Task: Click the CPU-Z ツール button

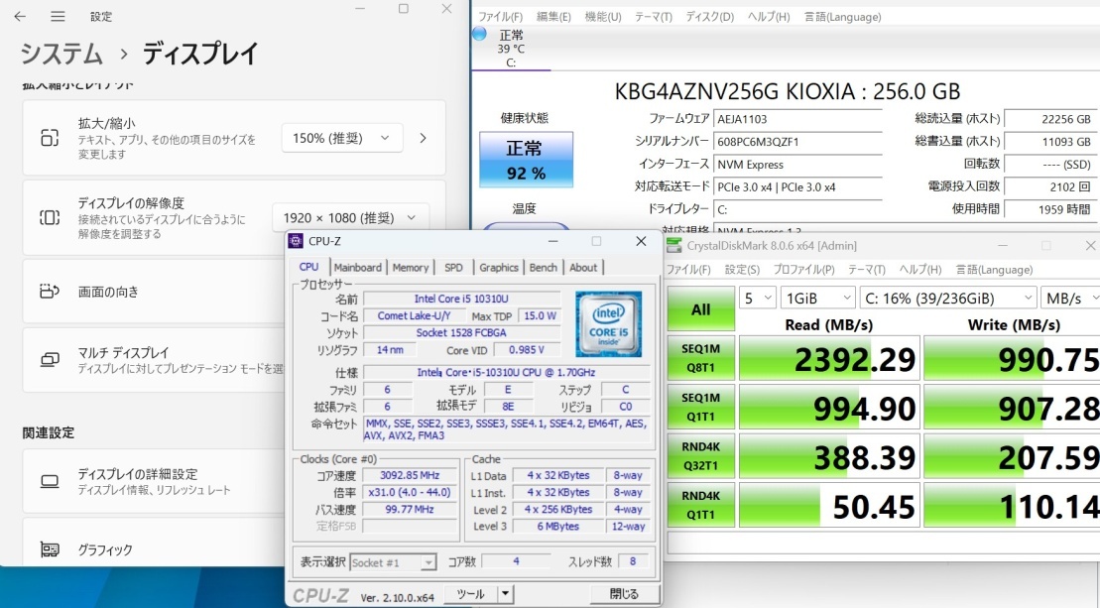Action: click(471, 594)
